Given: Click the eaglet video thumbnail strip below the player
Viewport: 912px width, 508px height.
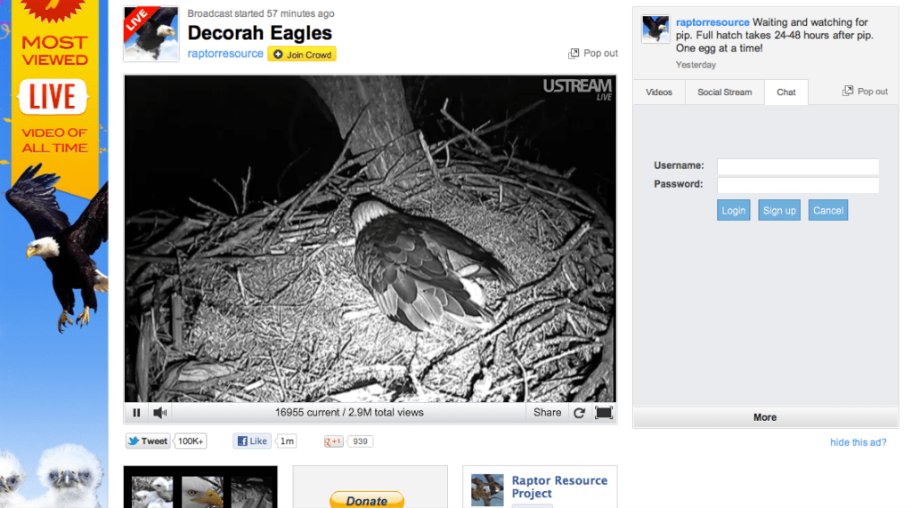Looking at the screenshot, I should click(200, 488).
